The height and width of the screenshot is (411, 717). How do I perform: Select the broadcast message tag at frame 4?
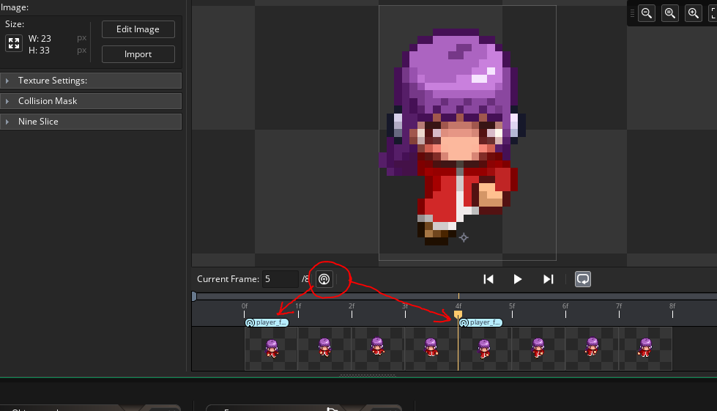click(481, 322)
